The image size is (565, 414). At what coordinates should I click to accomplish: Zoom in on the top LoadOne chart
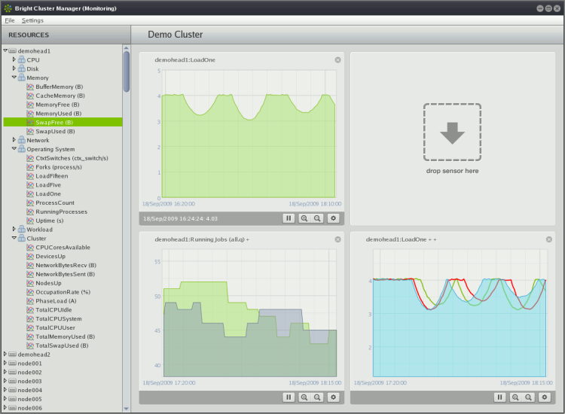tap(304, 218)
